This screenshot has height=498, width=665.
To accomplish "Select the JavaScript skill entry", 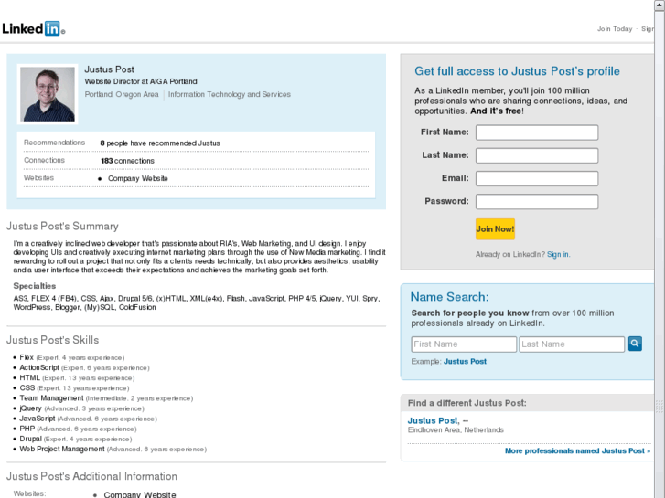I will point(88,419).
